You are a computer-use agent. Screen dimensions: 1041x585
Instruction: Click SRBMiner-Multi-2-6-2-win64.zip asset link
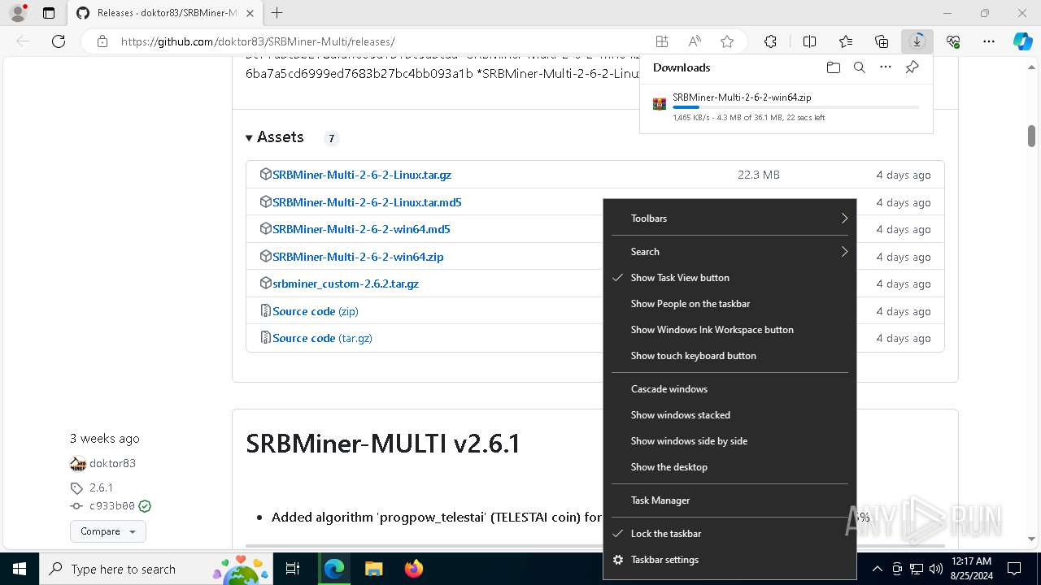tap(358, 257)
